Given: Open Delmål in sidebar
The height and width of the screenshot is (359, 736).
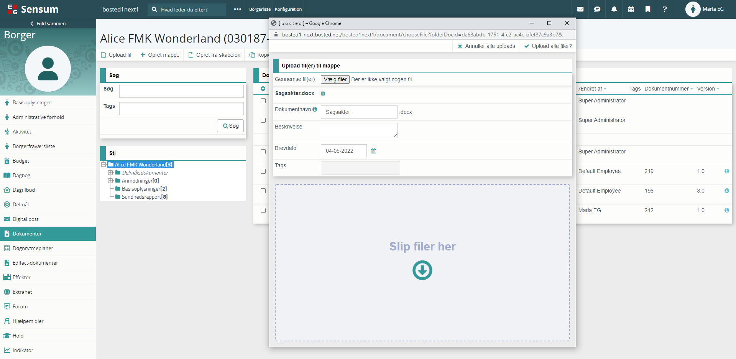Looking at the screenshot, I should pyautogui.click(x=48, y=204).
